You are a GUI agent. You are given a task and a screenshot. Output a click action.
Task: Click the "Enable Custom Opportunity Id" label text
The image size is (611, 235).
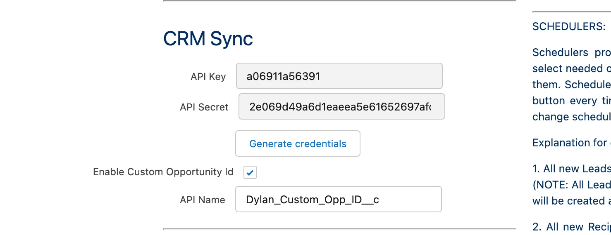(163, 172)
